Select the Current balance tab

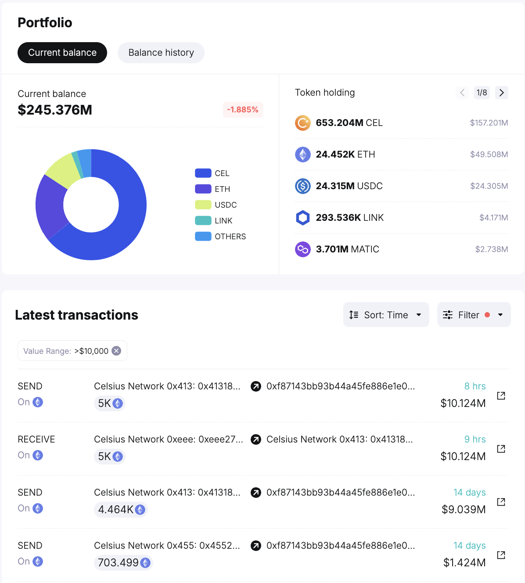(62, 52)
